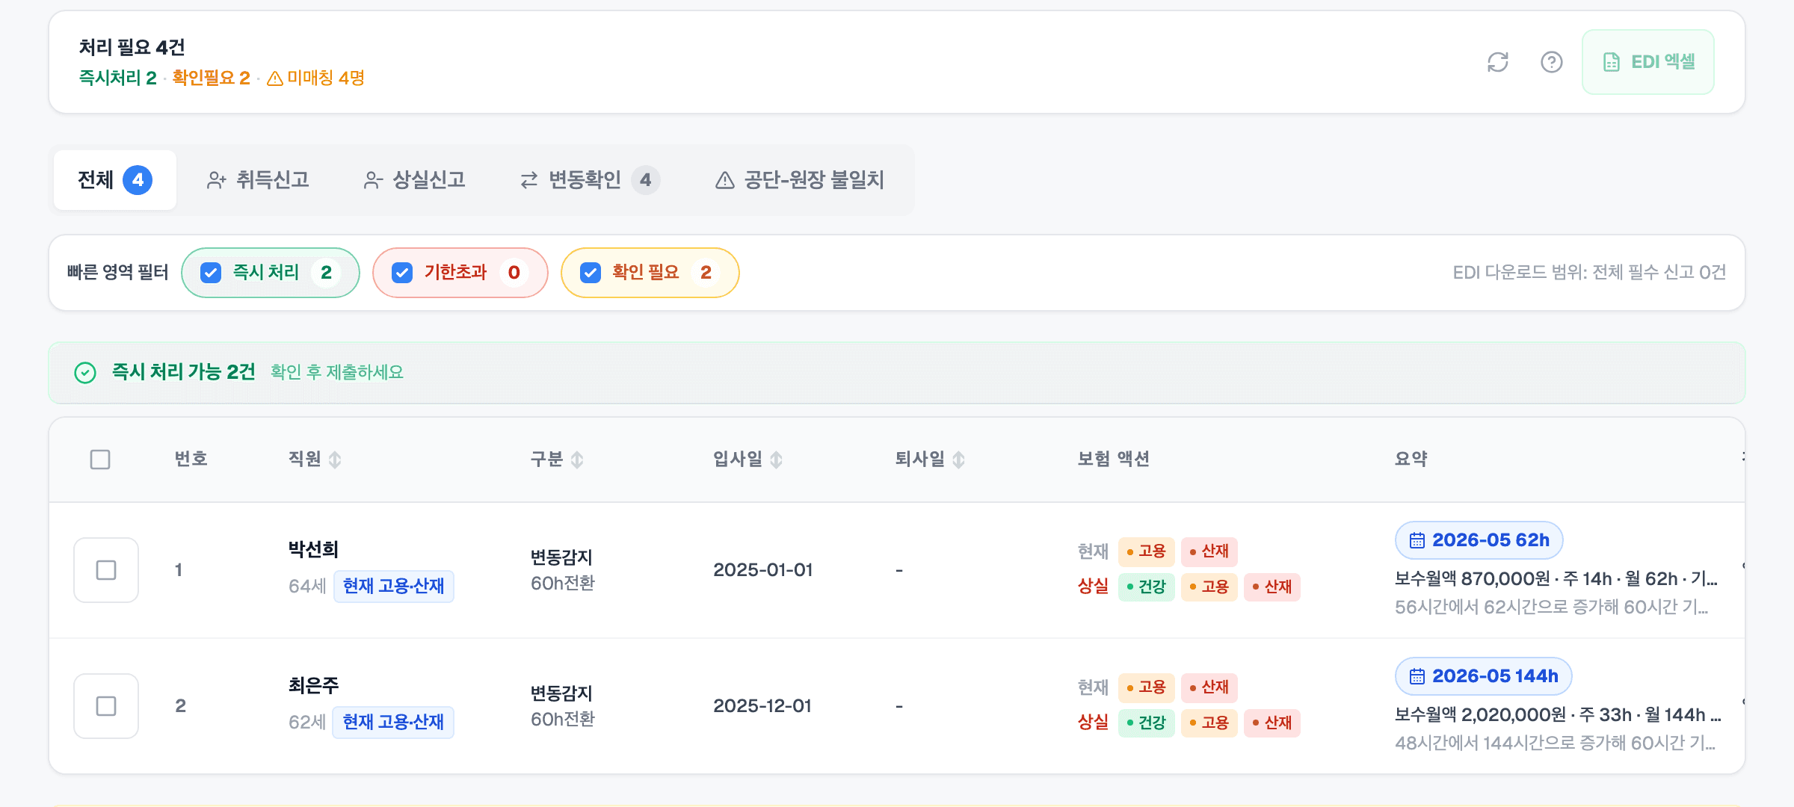Tick the select-all checkbox in table header
The width and height of the screenshot is (1794, 807).
100,460
